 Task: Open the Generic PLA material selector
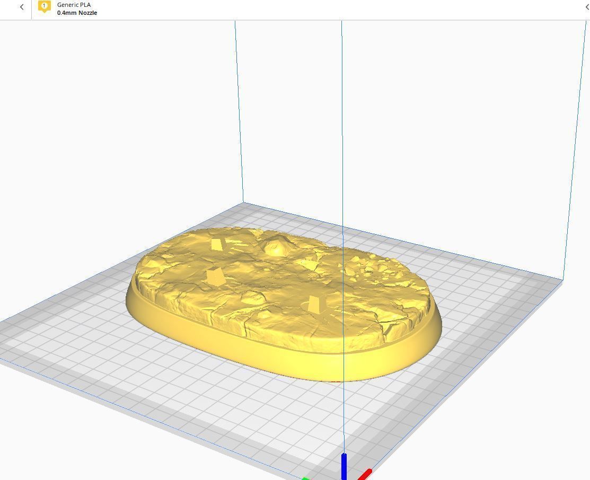point(74,5)
